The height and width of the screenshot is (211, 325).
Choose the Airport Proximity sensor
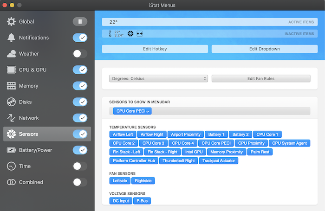(x=186, y=134)
